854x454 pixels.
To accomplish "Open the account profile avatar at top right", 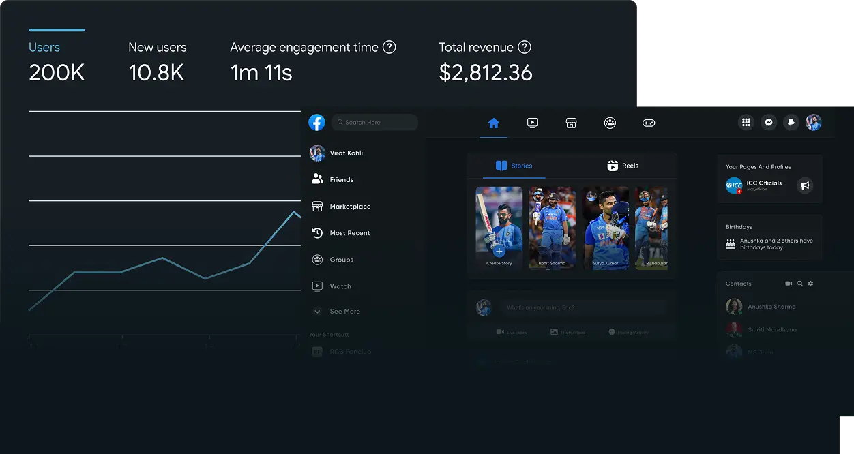I will tap(814, 122).
